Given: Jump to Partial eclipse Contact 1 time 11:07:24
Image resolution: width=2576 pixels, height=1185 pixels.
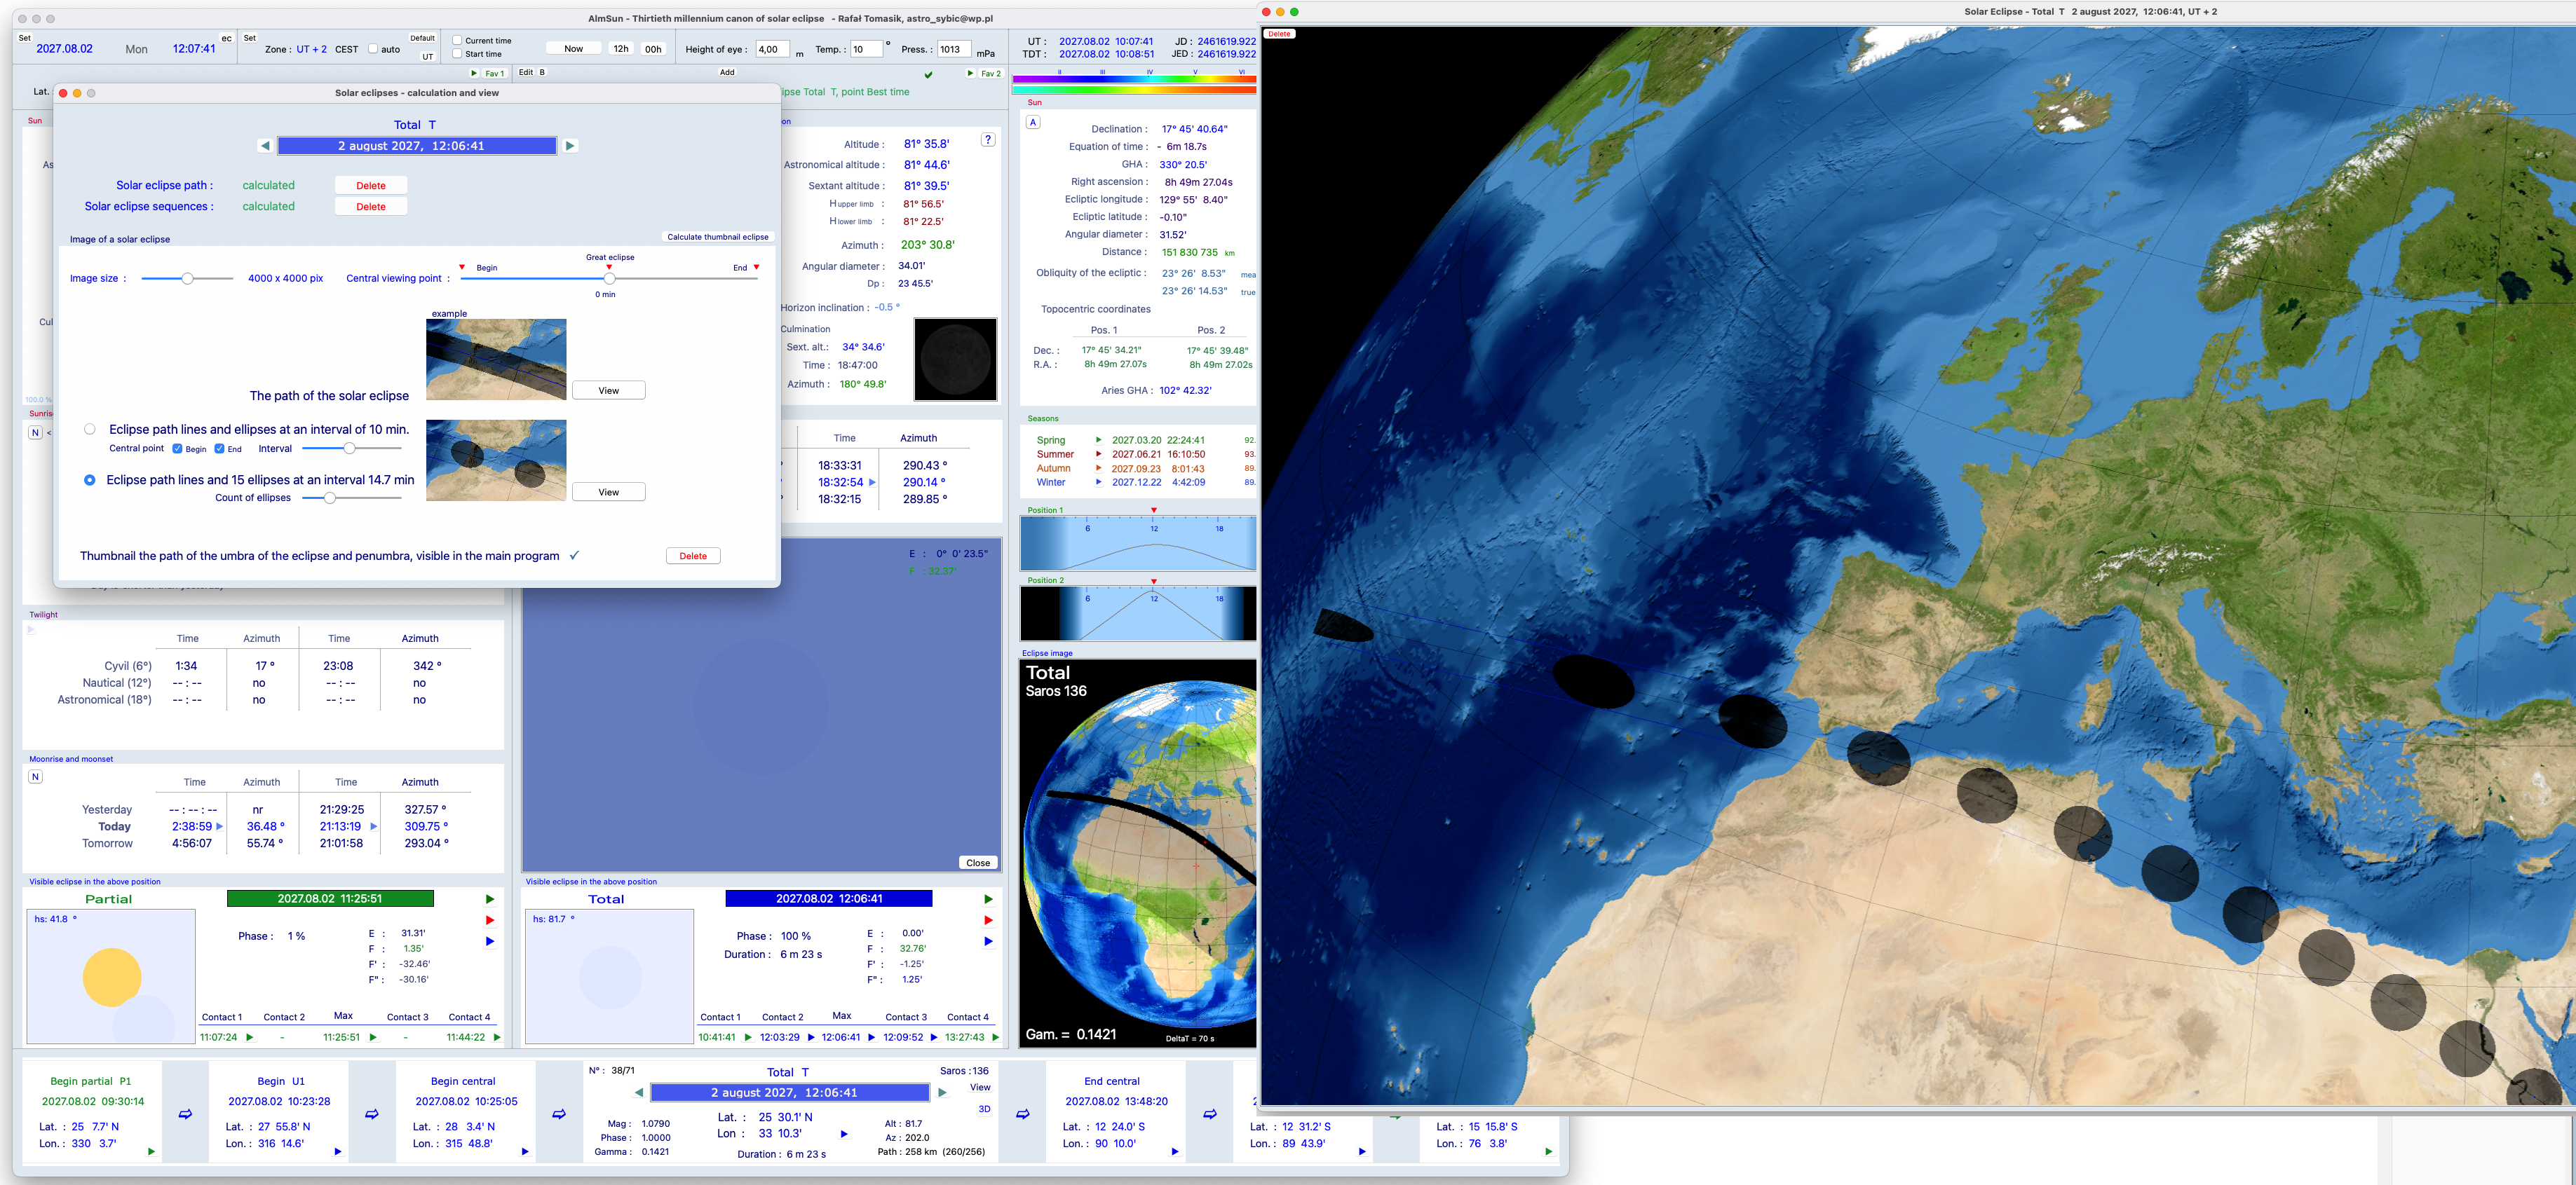Looking at the screenshot, I should (x=250, y=1037).
